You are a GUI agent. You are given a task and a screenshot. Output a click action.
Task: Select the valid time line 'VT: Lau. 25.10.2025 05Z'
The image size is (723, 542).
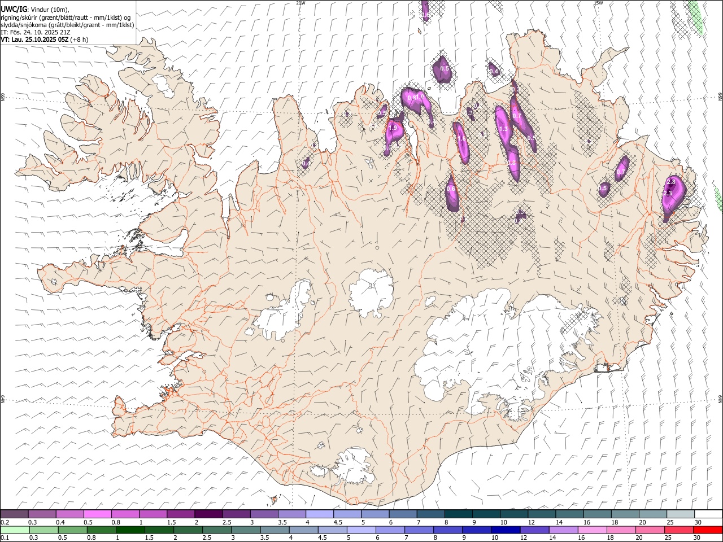click(35, 40)
